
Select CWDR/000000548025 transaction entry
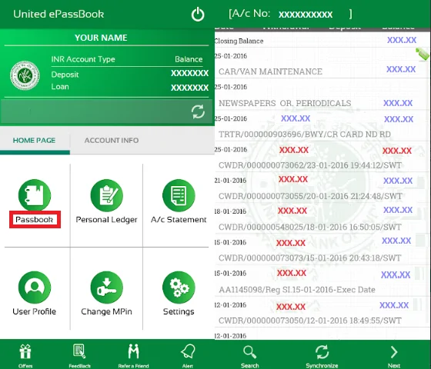click(x=310, y=227)
